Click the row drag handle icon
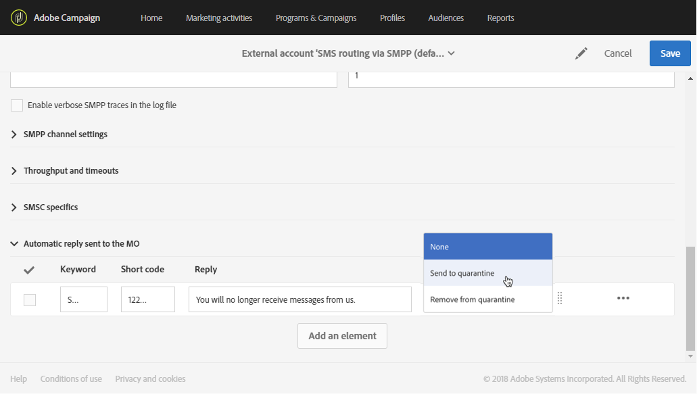Viewport: 697px width, 394px height. [560, 299]
